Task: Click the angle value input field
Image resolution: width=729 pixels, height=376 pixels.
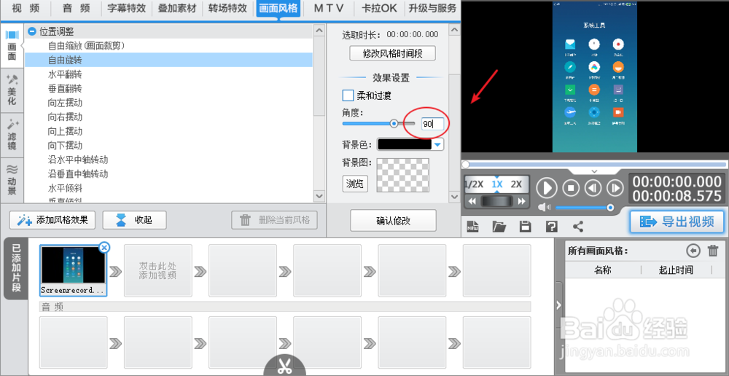Action: point(432,124)
